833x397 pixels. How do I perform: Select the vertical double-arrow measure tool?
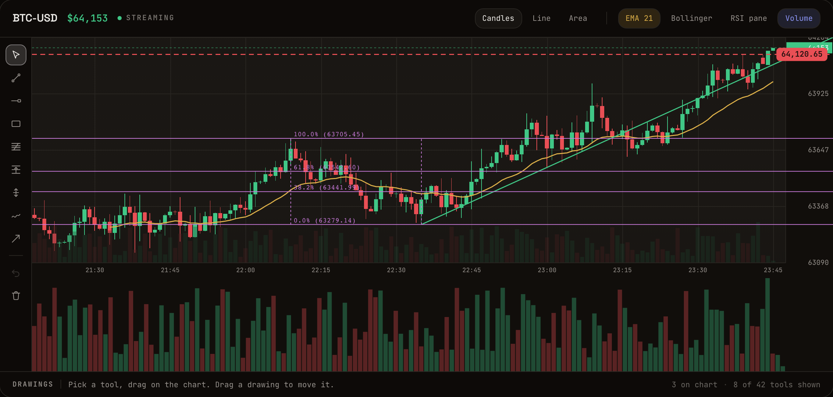[16, 193]
